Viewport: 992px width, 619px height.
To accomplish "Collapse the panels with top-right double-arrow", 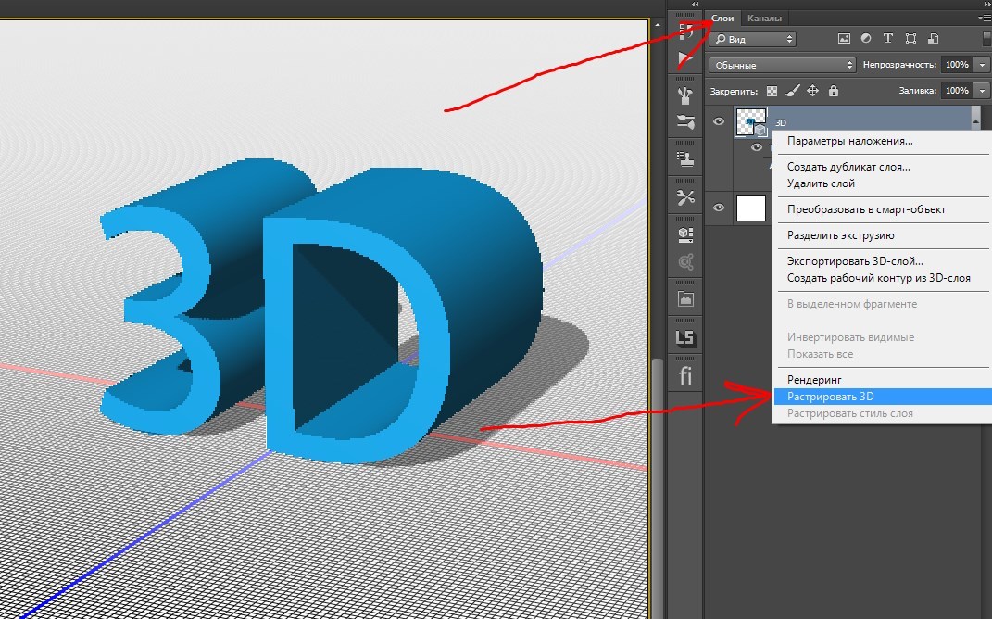I will pyautogui.click(x=987, y=5).
